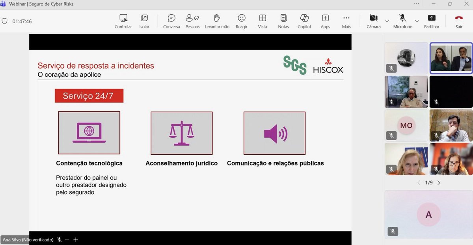
Task: Open shared content in new window with Isolar
Action: tap(144, 21)
